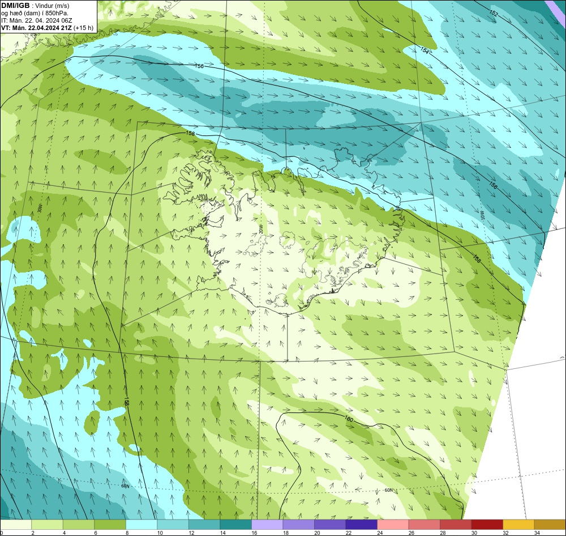Click the 12–14 m/s teal legend swatch
566x536 pixels.
tap(204, 525)
